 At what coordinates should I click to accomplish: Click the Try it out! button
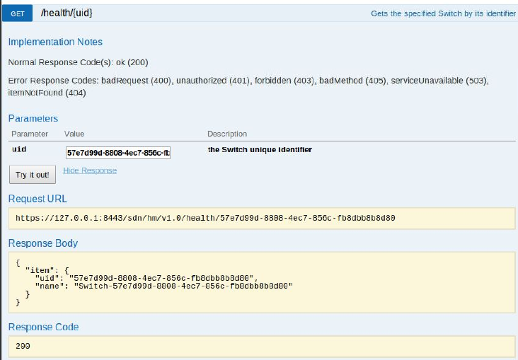33,175
